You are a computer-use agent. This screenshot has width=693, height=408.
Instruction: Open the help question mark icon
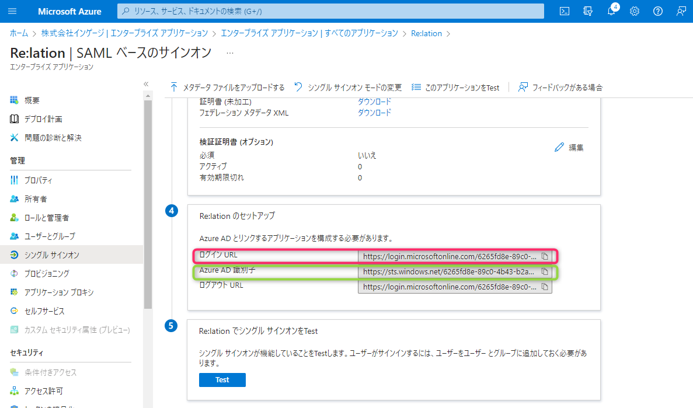point(657,11)
